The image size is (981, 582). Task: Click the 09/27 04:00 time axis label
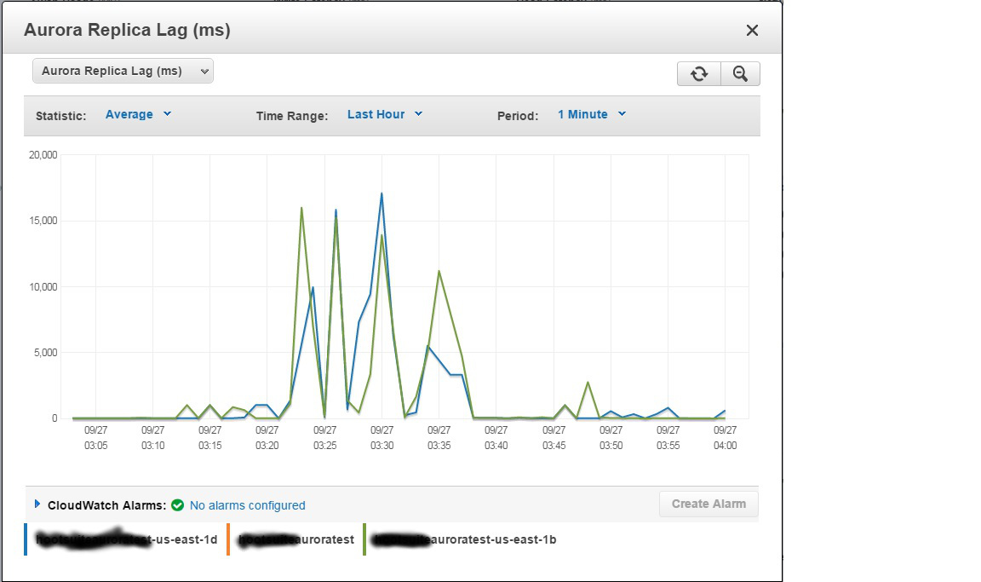[x=726, y=438]
